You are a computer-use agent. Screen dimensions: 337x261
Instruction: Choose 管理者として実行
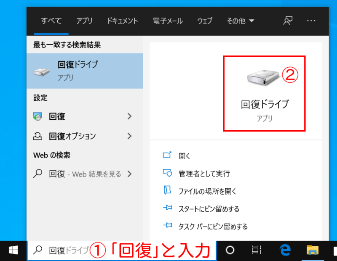coord(204,174)
